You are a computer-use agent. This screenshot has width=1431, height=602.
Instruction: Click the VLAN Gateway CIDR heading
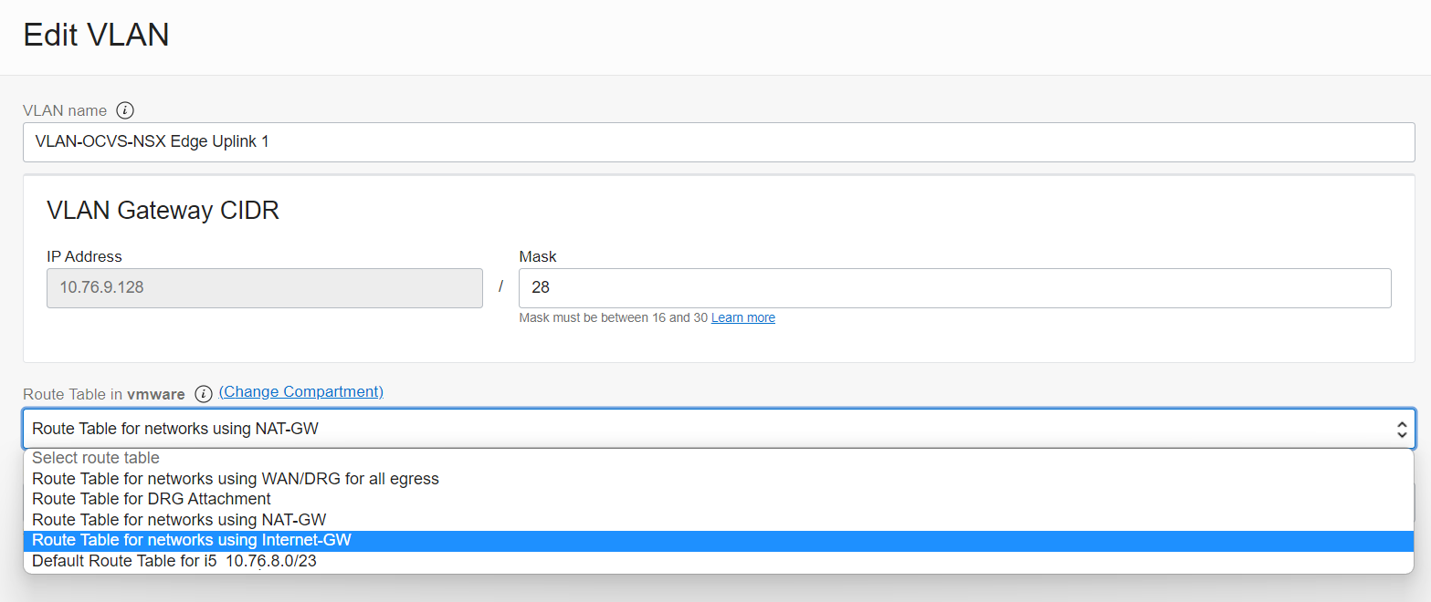click(163, 211)
